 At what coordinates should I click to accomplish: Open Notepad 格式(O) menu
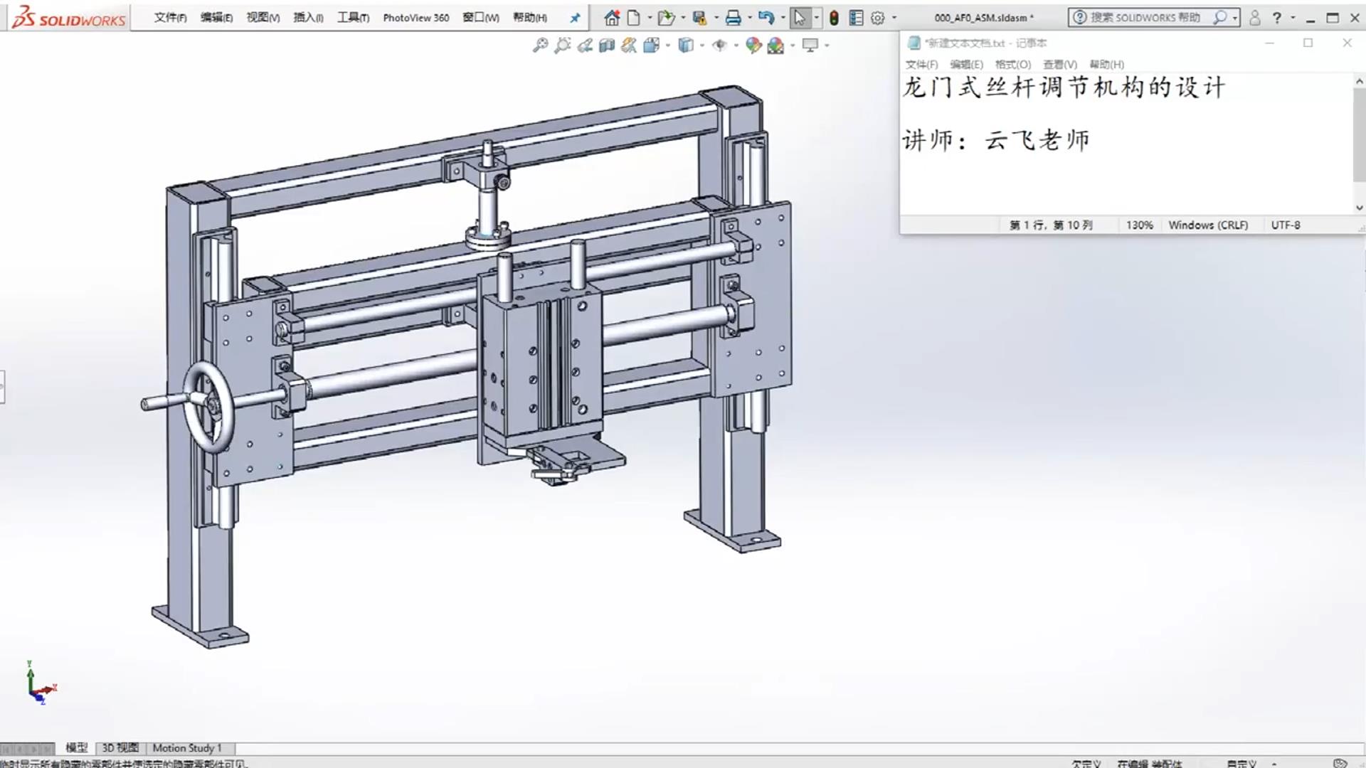point(1013,65)
